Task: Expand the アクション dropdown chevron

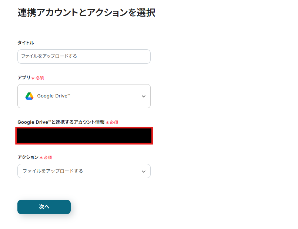Action: tap(144, 171)
